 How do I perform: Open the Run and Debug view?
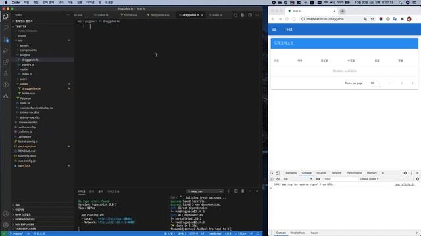[6, 50]
